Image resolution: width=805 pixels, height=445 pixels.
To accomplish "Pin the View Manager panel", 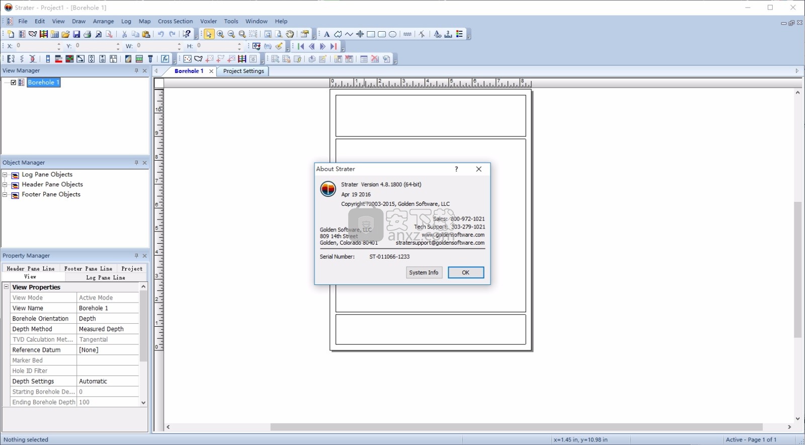I will (x=136, y=70).
